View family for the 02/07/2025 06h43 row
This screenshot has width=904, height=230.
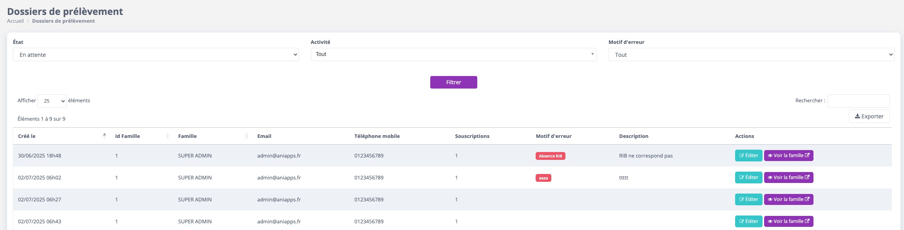click(788, 221)
